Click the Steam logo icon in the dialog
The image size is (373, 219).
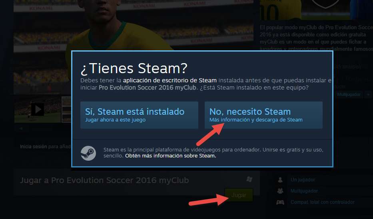pos(88,153)
